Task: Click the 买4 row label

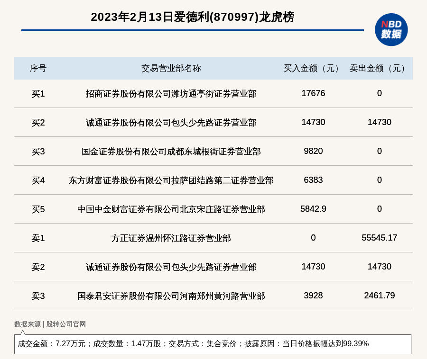Action: pos(38,180)
